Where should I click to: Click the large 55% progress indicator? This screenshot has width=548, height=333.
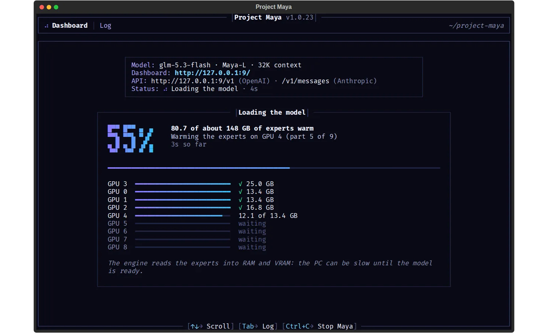130,139
